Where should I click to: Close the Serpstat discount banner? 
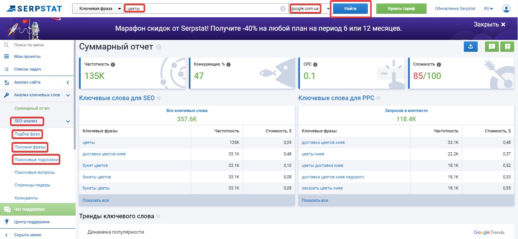[x=490, y=24]
